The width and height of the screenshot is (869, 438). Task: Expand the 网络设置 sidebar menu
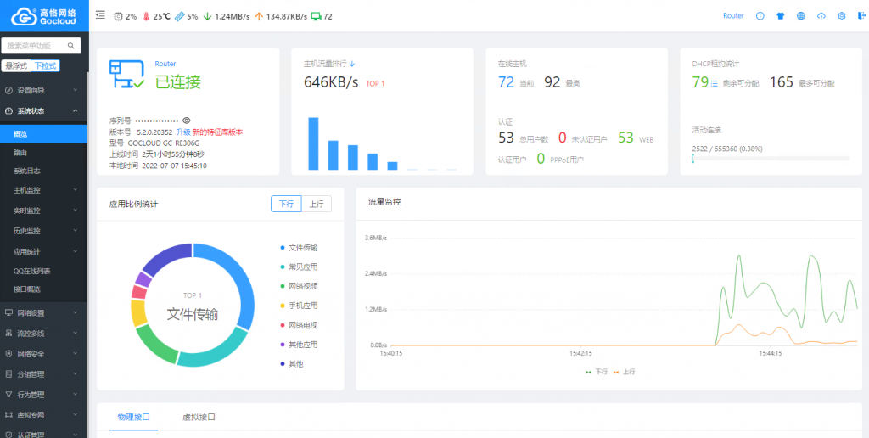[x=42, y=313]
